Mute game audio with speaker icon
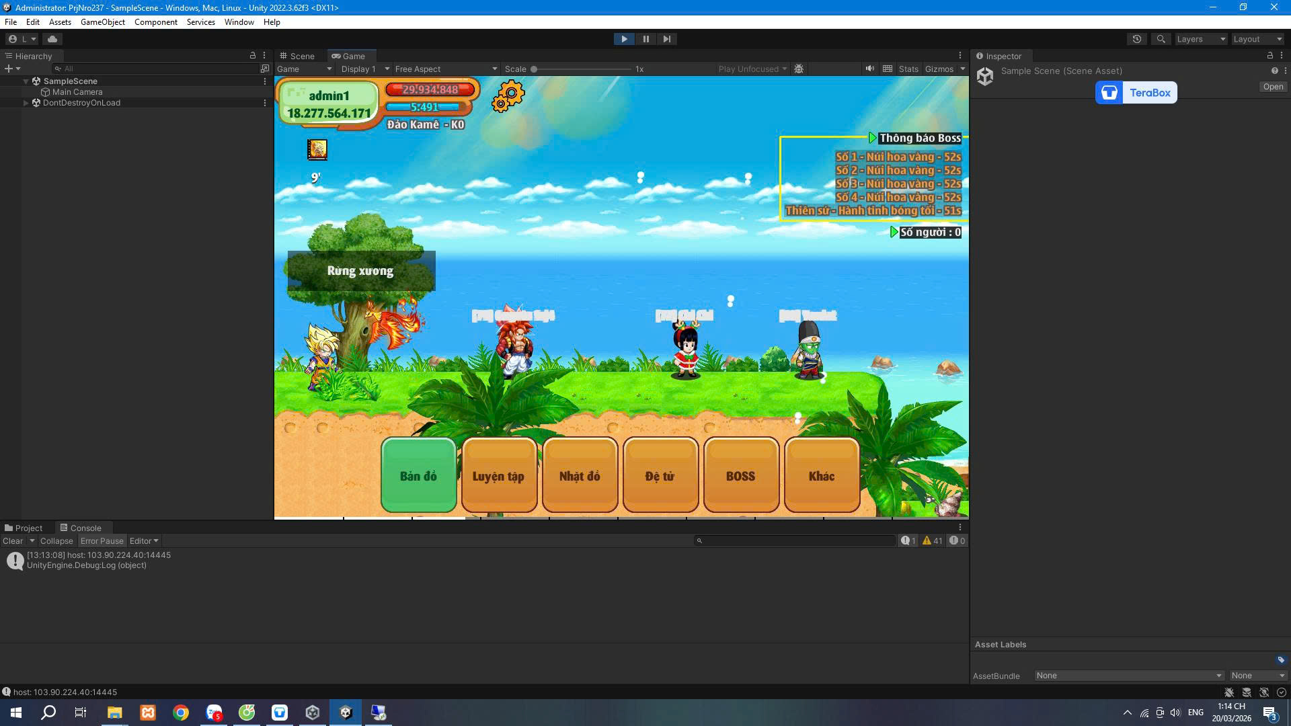 [870, 69]
